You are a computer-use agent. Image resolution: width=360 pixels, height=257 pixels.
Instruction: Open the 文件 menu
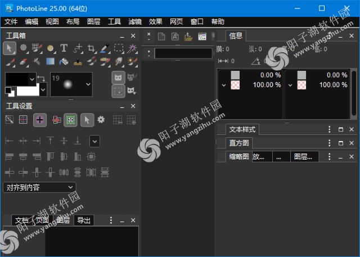(x=11, y=21)
